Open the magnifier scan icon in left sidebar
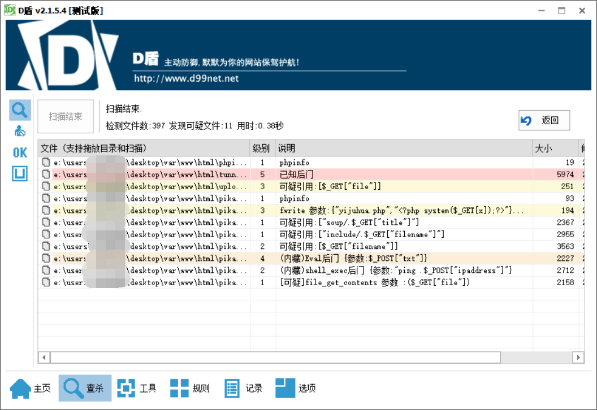 [20, 110]
